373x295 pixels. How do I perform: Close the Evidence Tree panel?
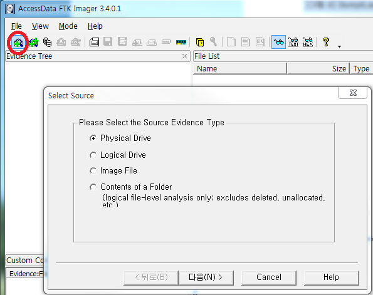[x=184, y=56]
